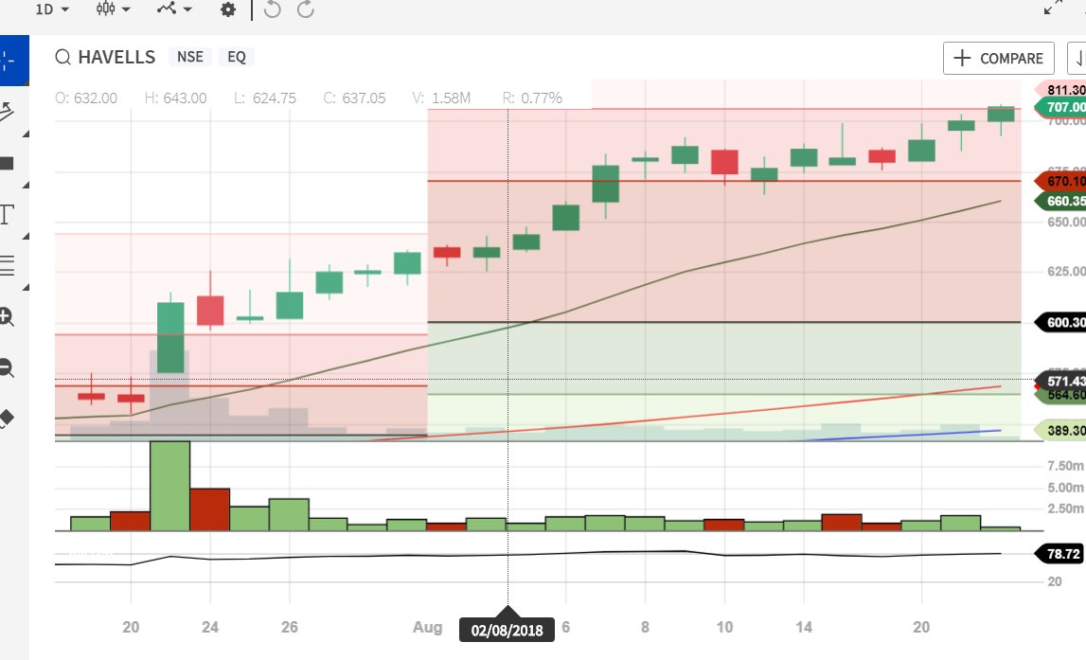Click the C: 637.05 close value
Image resolution: width=1086 pixels, height=660 pixels.
click(354, 98)
